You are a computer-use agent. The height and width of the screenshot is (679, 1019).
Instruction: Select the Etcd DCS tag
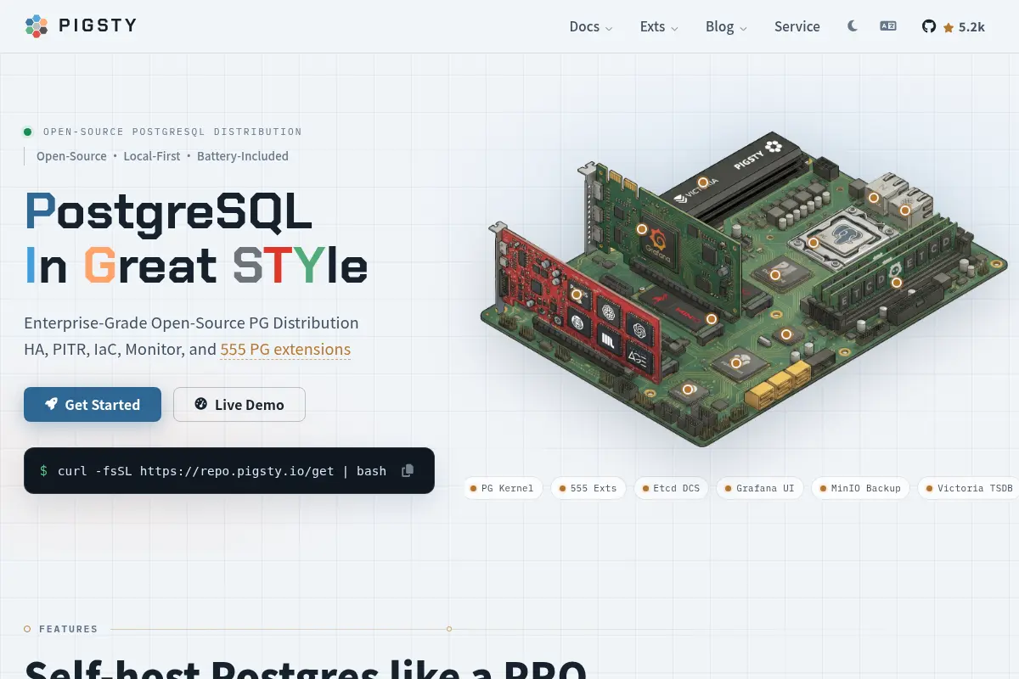[671, 488]
